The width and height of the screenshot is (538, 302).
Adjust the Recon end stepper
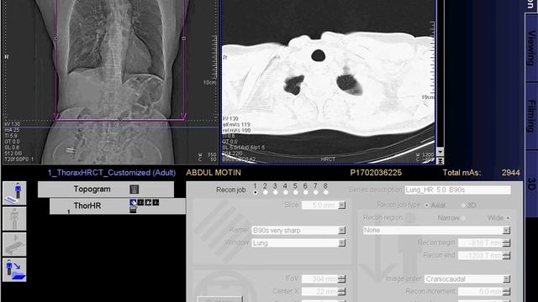[x=506, y=256]
